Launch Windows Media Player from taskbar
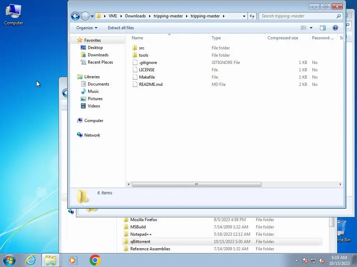 tap(73, 260)
